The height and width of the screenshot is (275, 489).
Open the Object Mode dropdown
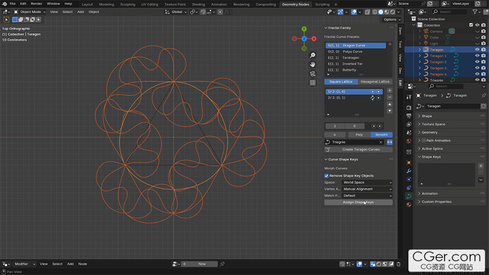coord(29,12)
